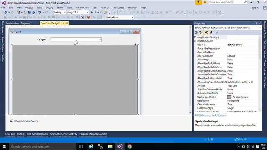Image resolution: width=267 pixels, height=150 pixels.
Task: Open the Output tab
Action: pyautogui.click(x=20, y=134)
